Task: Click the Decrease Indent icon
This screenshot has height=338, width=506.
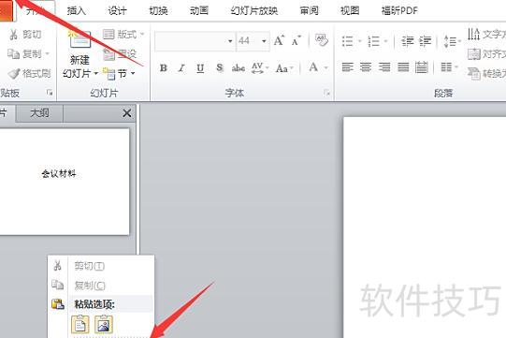Action: pos(407,41)
